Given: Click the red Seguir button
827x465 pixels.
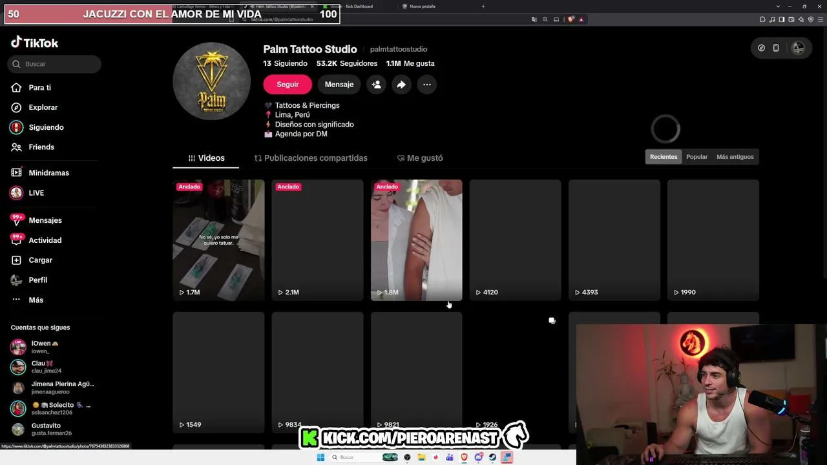Looking at the screenshot, I should point(288,85).
